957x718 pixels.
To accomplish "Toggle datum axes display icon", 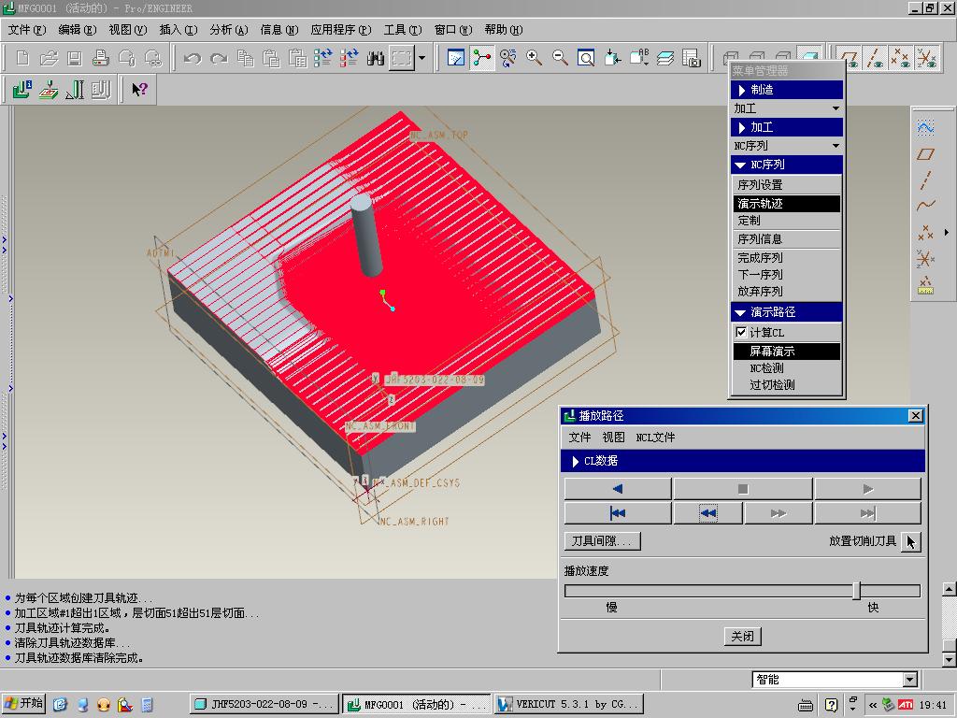I will [x=875, y=58].
